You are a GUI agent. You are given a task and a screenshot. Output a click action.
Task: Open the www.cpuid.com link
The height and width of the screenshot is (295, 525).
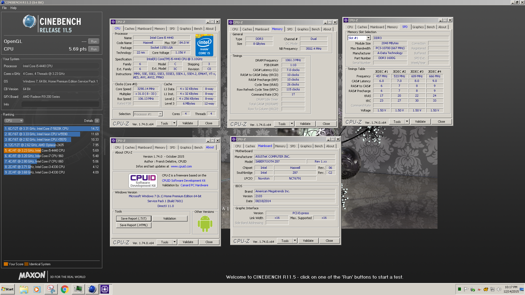point(181,166)
